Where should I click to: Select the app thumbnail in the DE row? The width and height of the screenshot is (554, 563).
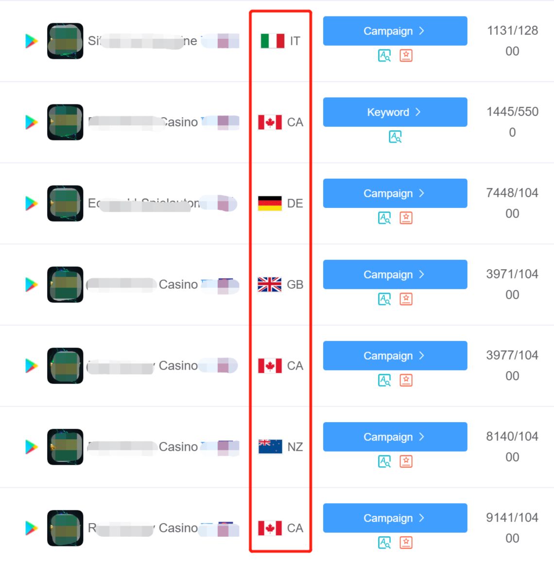pos(65,204)
